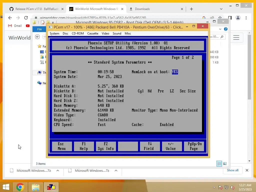Show hidden system tray icons

tap(214, 187)
